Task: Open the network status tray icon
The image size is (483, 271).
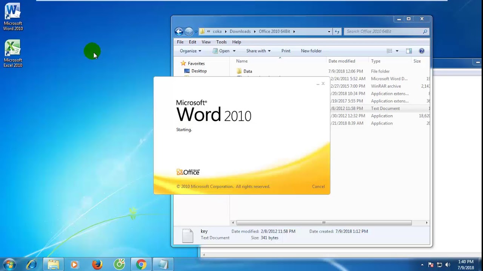Action: pyautogui.click(x=439, y=265)
